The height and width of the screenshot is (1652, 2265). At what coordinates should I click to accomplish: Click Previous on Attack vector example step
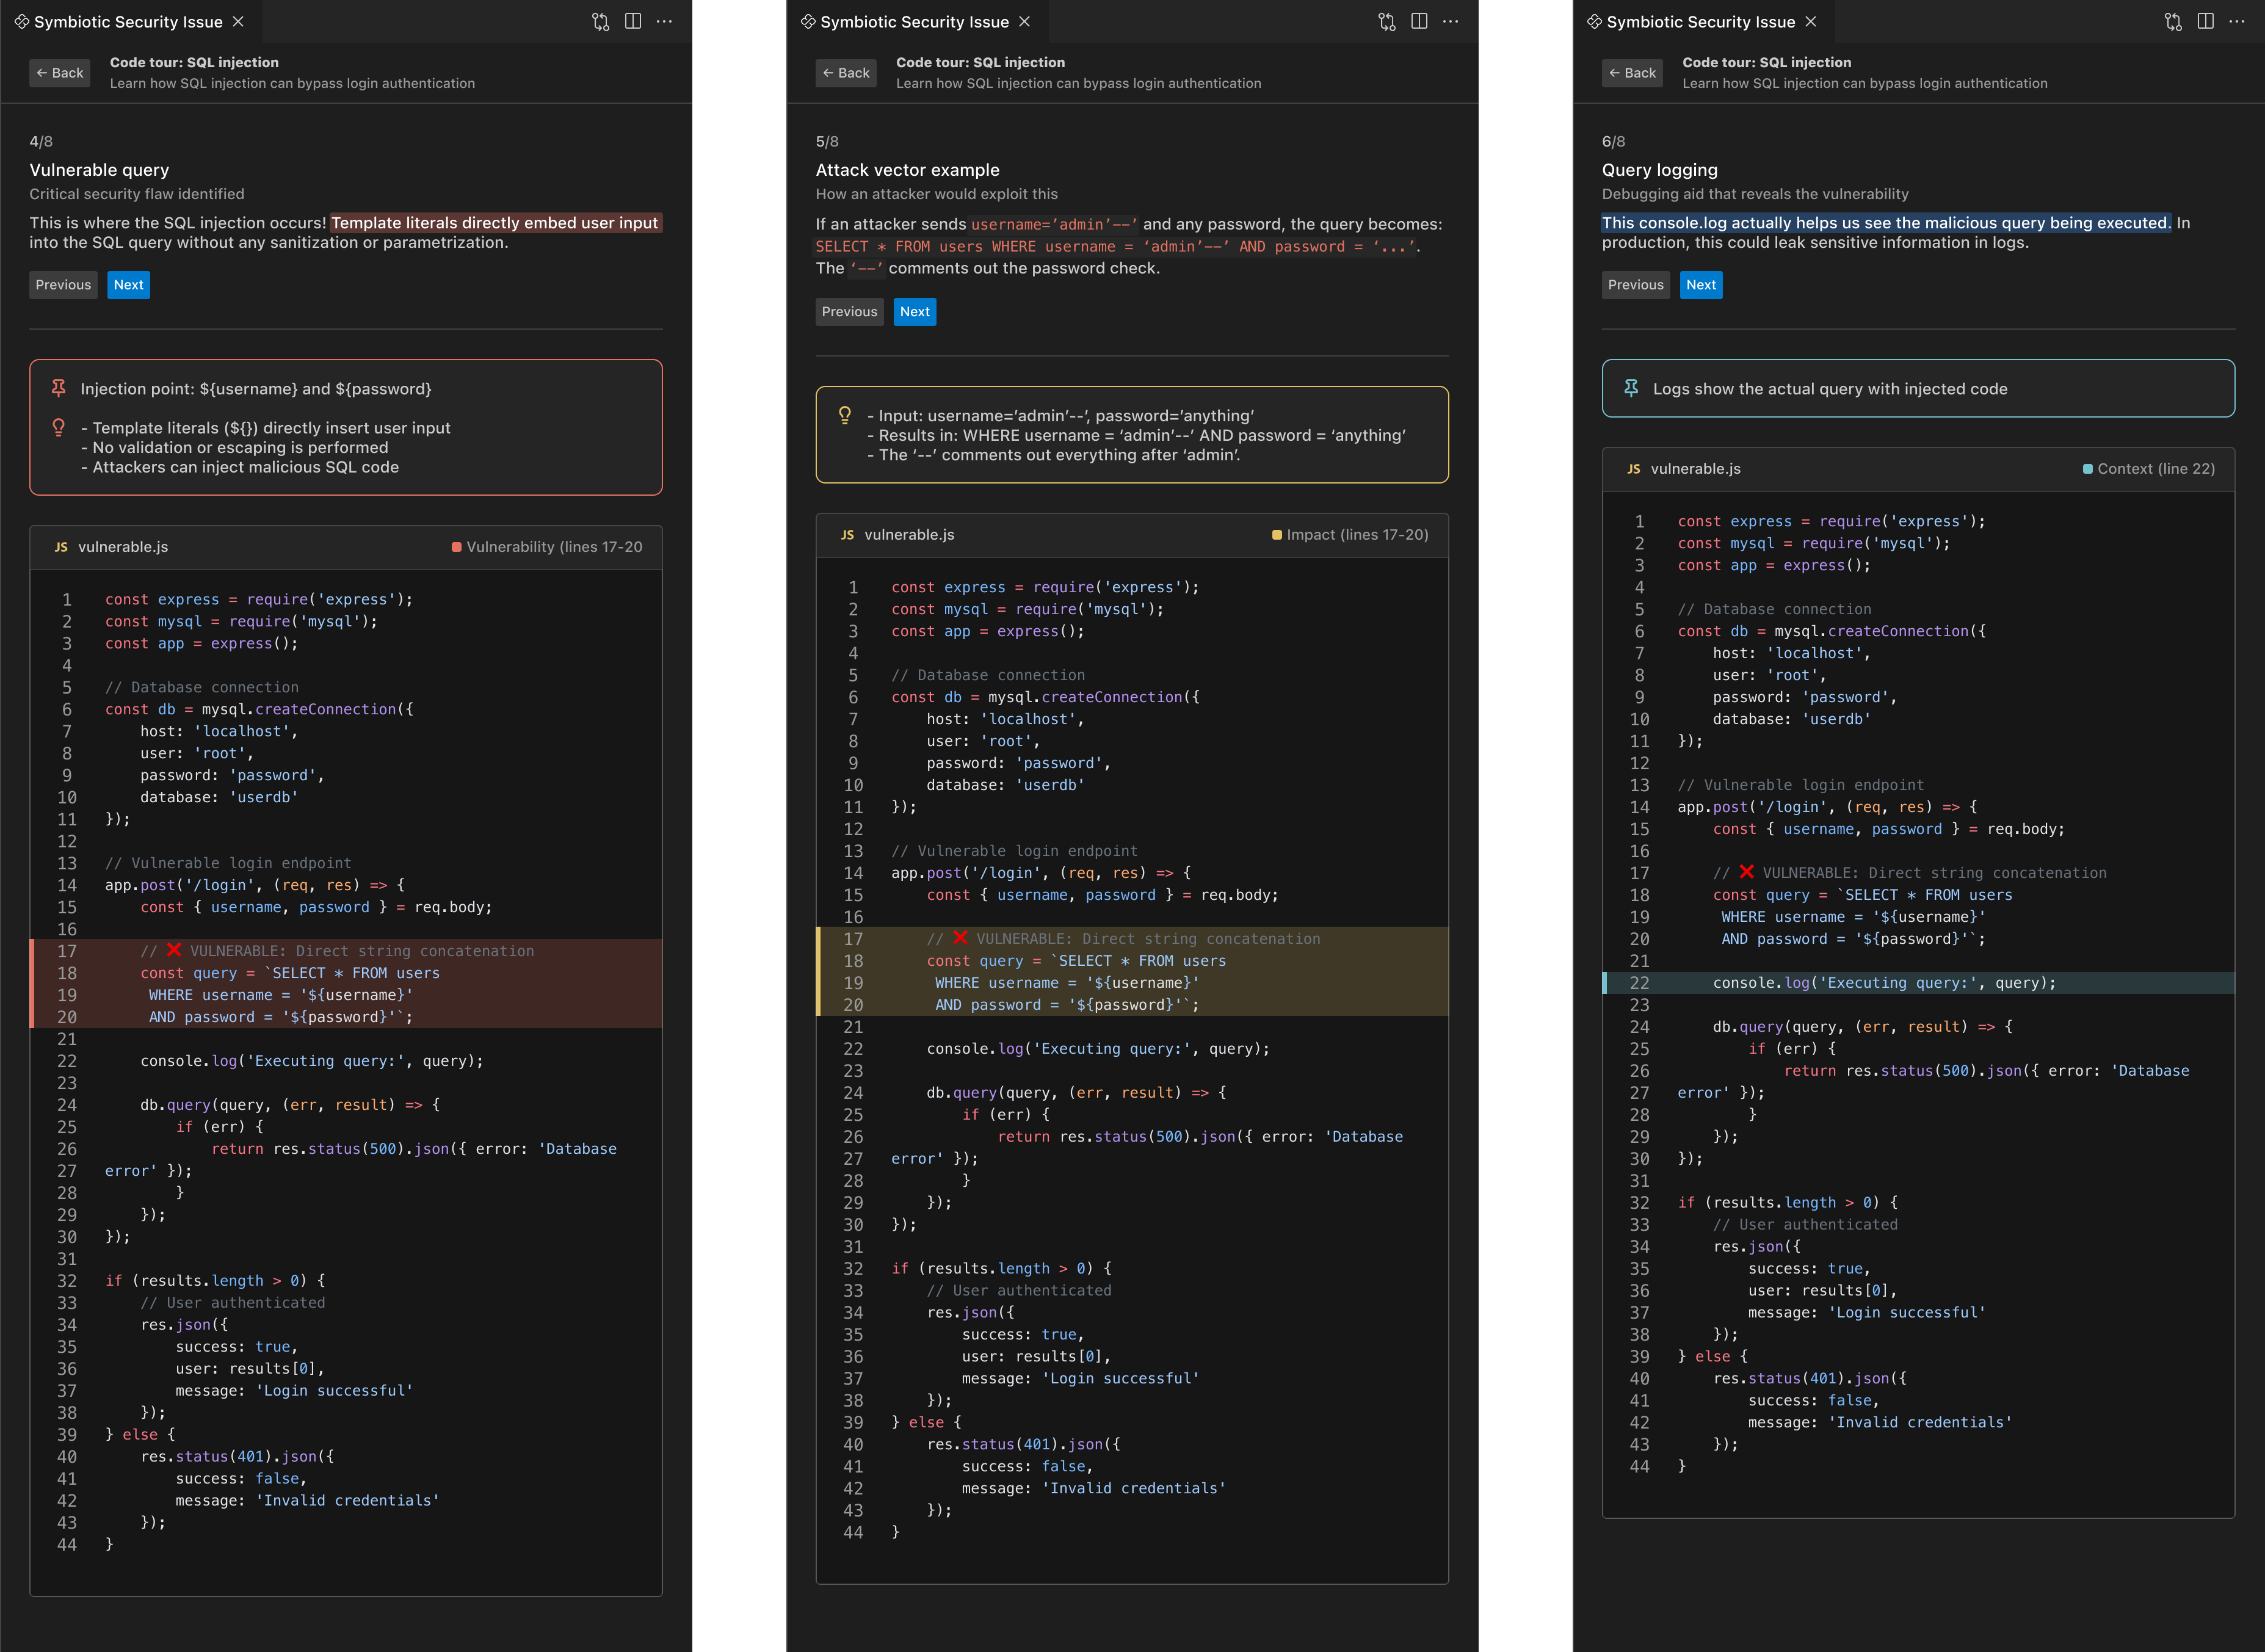coord(849,312)
